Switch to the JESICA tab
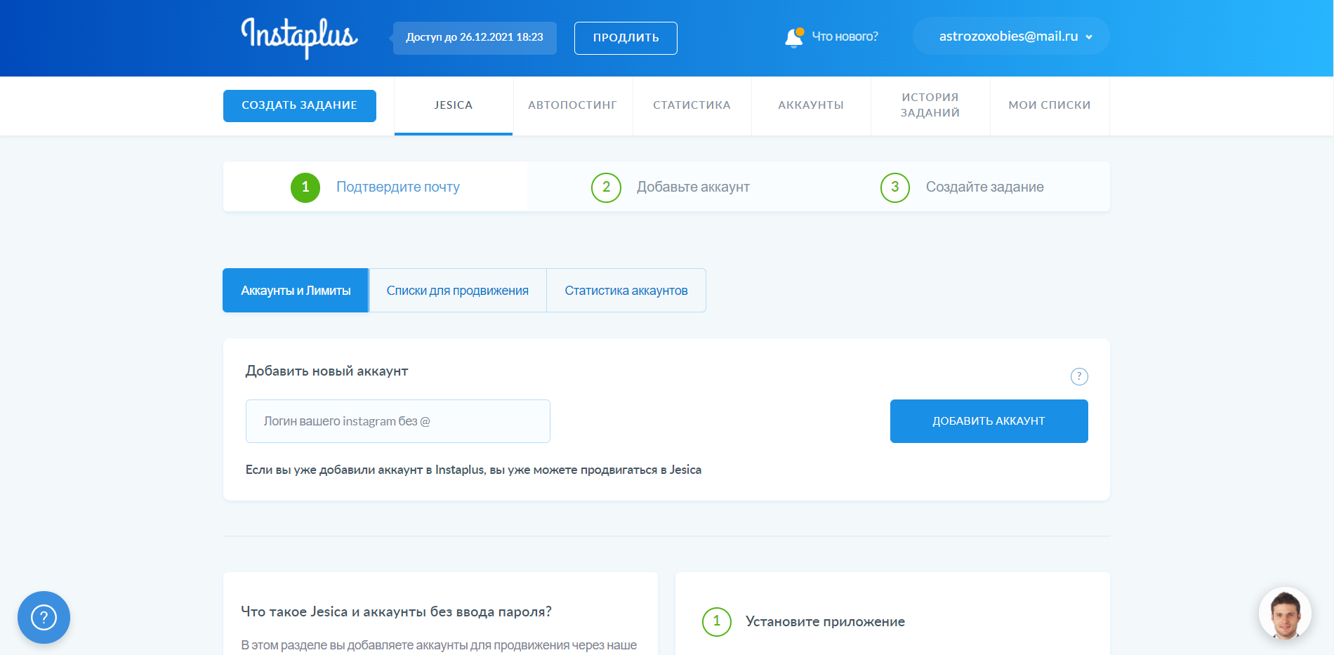The width and height of the screenshot is (1334, 655). point(454,105)
